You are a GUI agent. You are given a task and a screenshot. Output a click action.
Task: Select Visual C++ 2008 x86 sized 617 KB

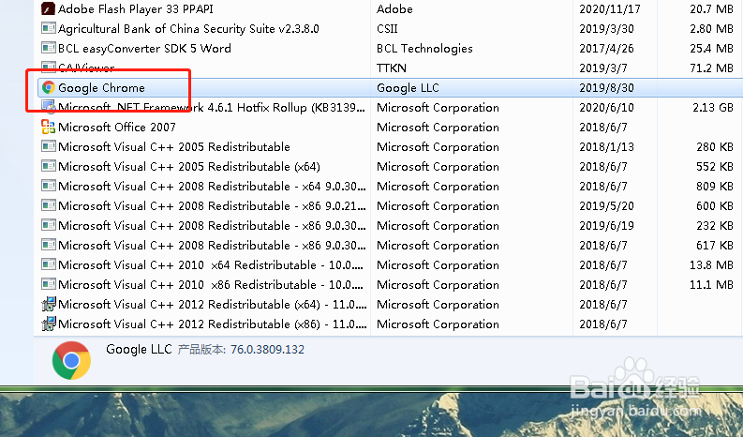point(212,246)
